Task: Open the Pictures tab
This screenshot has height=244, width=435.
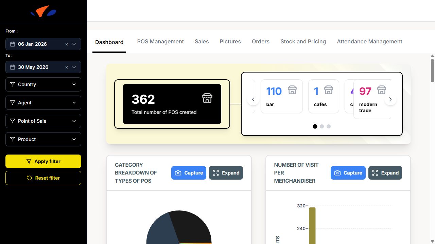Action: tap(230, 41)
